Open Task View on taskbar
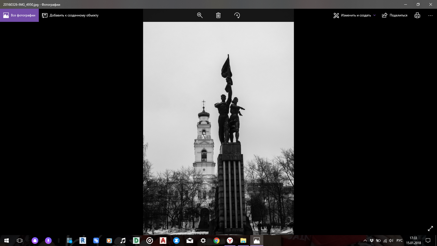The image size is (437, 246). click(x=20, y=240)
